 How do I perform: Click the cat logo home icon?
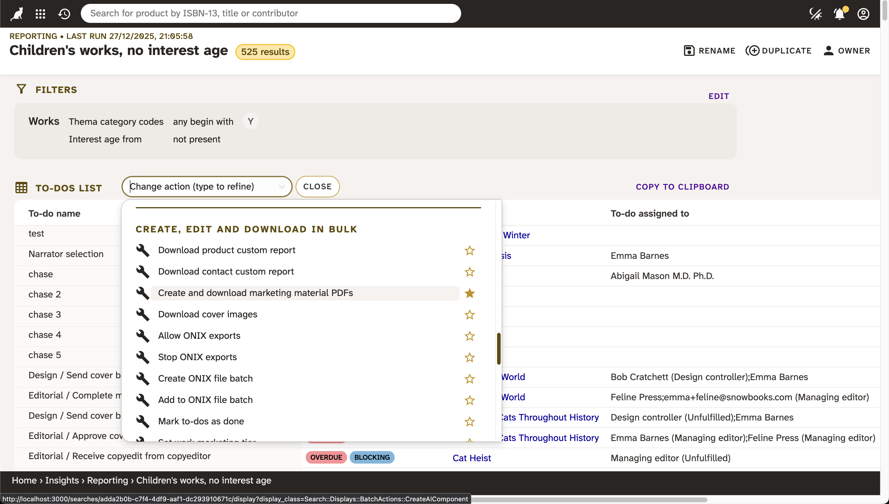[17, 14]
